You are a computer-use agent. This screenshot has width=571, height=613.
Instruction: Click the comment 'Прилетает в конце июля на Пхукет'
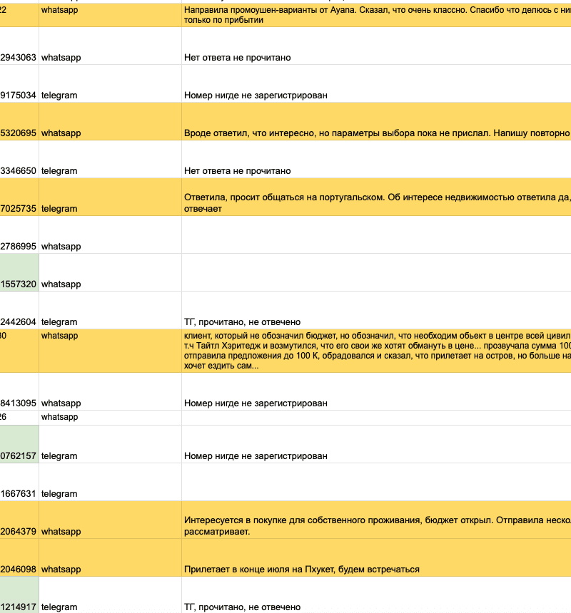(x=376, y=557)
